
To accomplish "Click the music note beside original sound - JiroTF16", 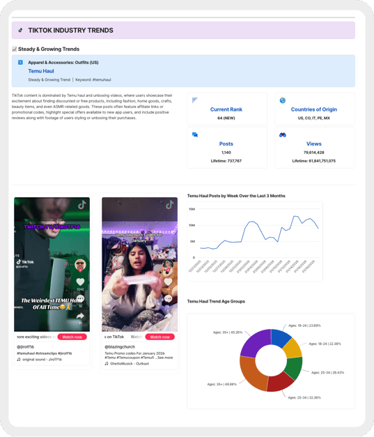I will coord(19,359).
